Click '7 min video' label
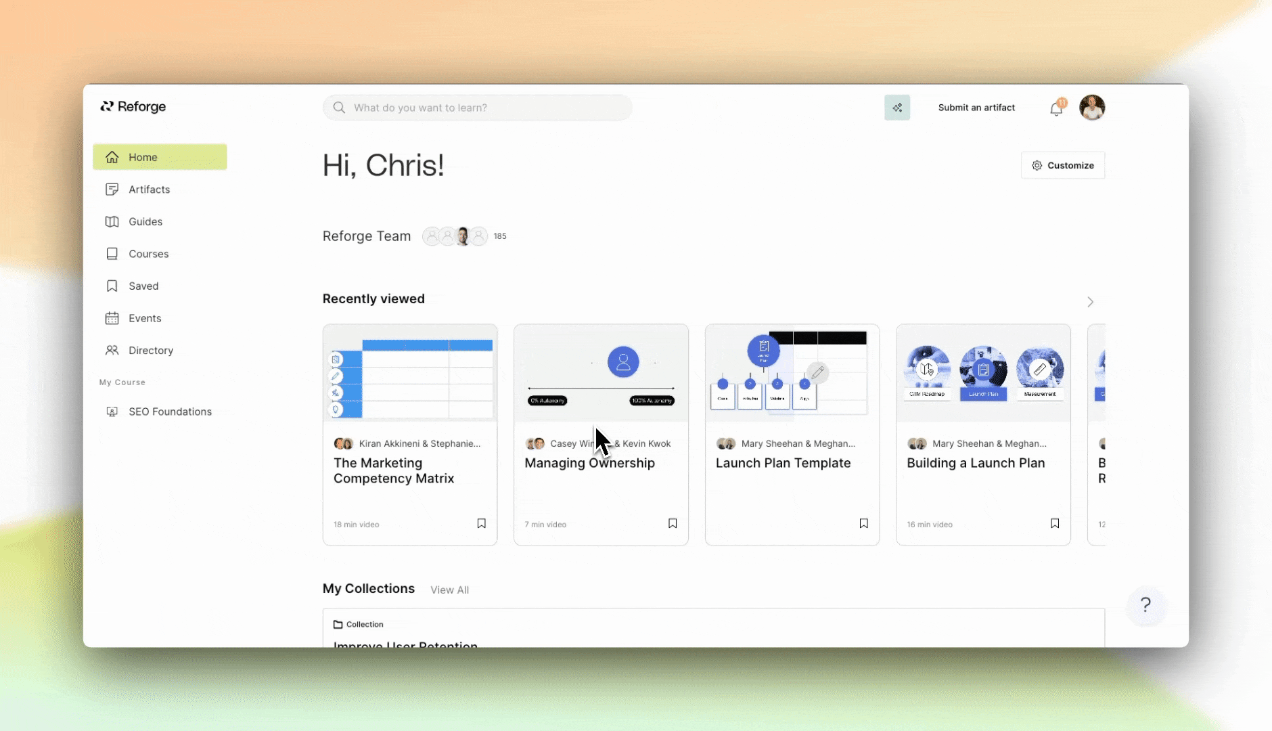 point(545,525)
